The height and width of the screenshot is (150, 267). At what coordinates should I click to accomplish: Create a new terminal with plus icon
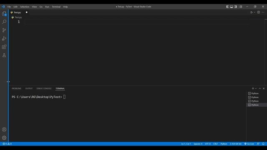tap(253, 88)
